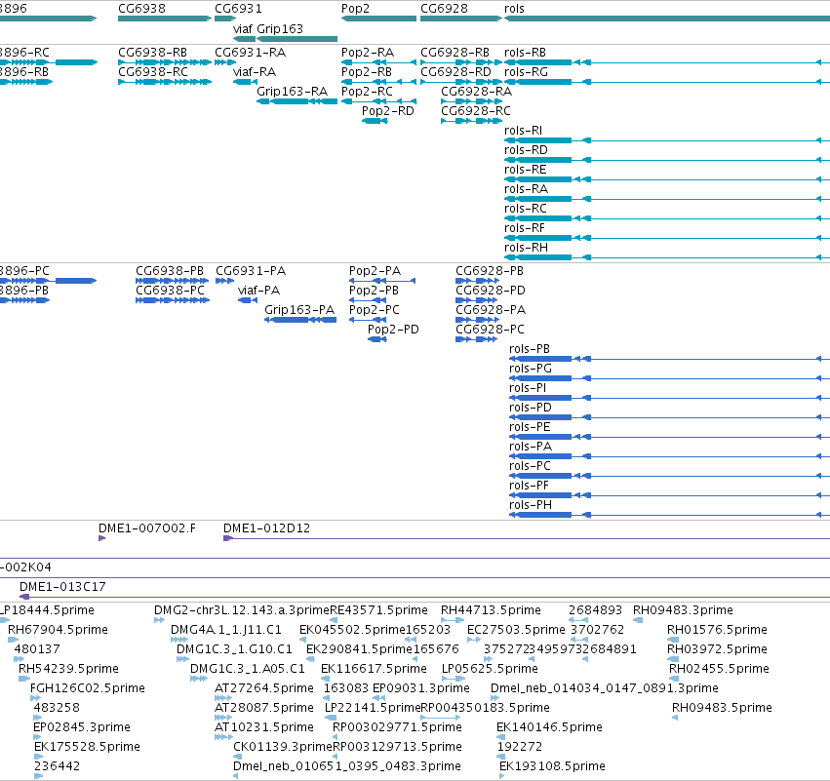The image size is (830, 781).
Task: Click the Pop2-RA transcript label
Action: [x=368, y=53]
